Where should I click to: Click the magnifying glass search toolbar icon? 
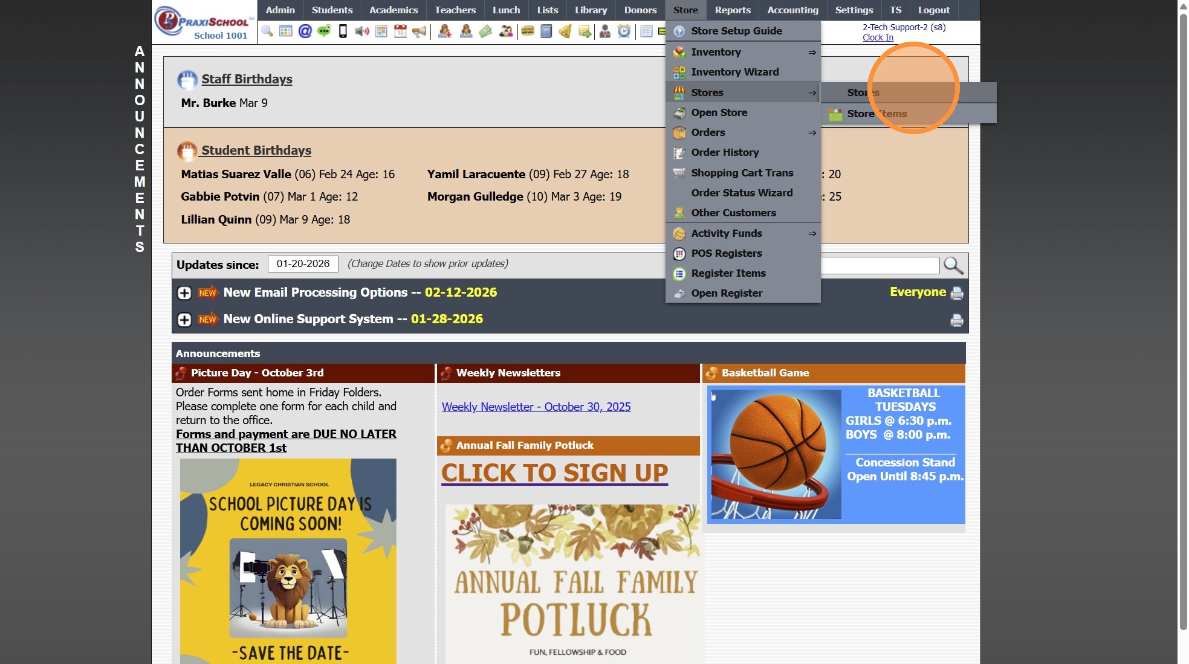267,31
